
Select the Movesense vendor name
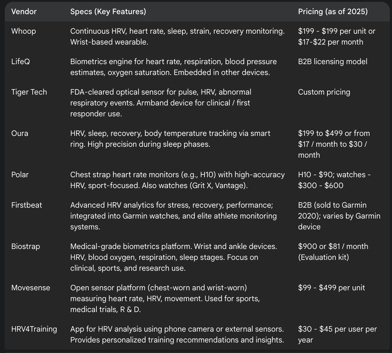31,288
